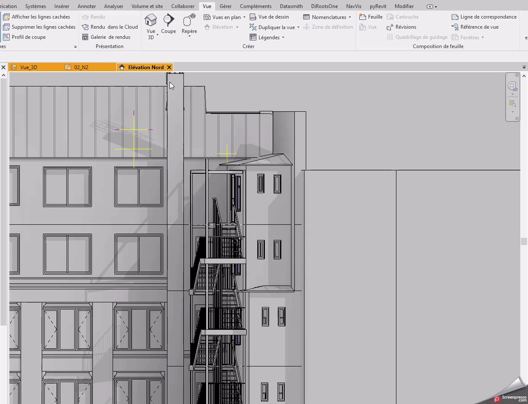Switch to the 02_N2 view tab
Viewport: 528px width, 404px height.
pos(89,67)
